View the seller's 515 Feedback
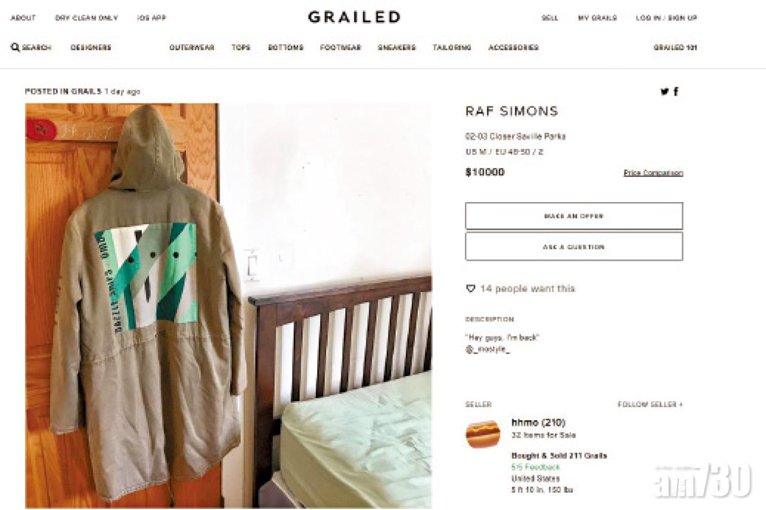766x510 pixels. [x=536, y=467]
